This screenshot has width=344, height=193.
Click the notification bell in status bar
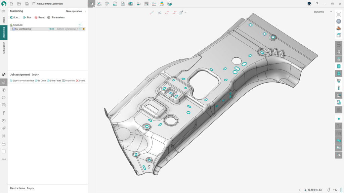(x=329, y=190)
